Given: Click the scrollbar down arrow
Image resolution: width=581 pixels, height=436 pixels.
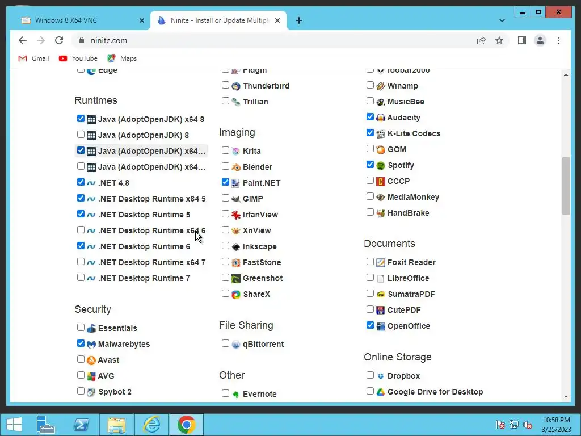Looking at the screenshot, I should click(x=566, y=397).
